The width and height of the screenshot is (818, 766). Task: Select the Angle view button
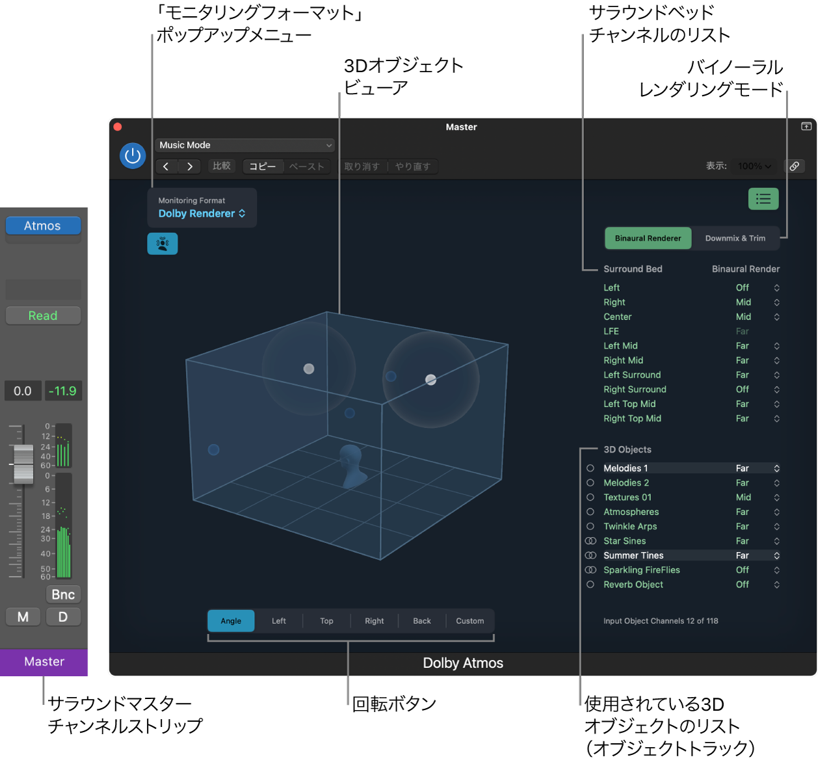click(231, 621)
